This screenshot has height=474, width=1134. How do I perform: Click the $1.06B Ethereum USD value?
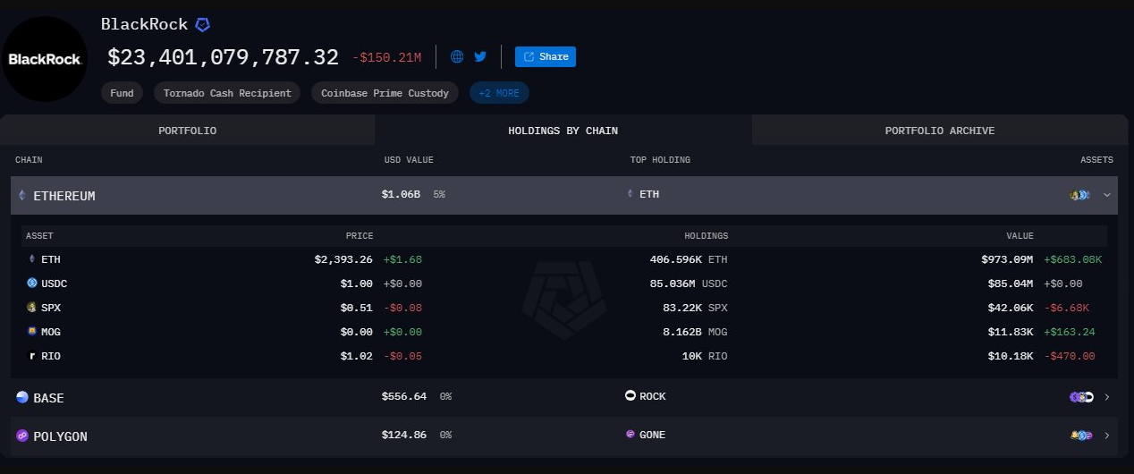[x=401, y=194]
